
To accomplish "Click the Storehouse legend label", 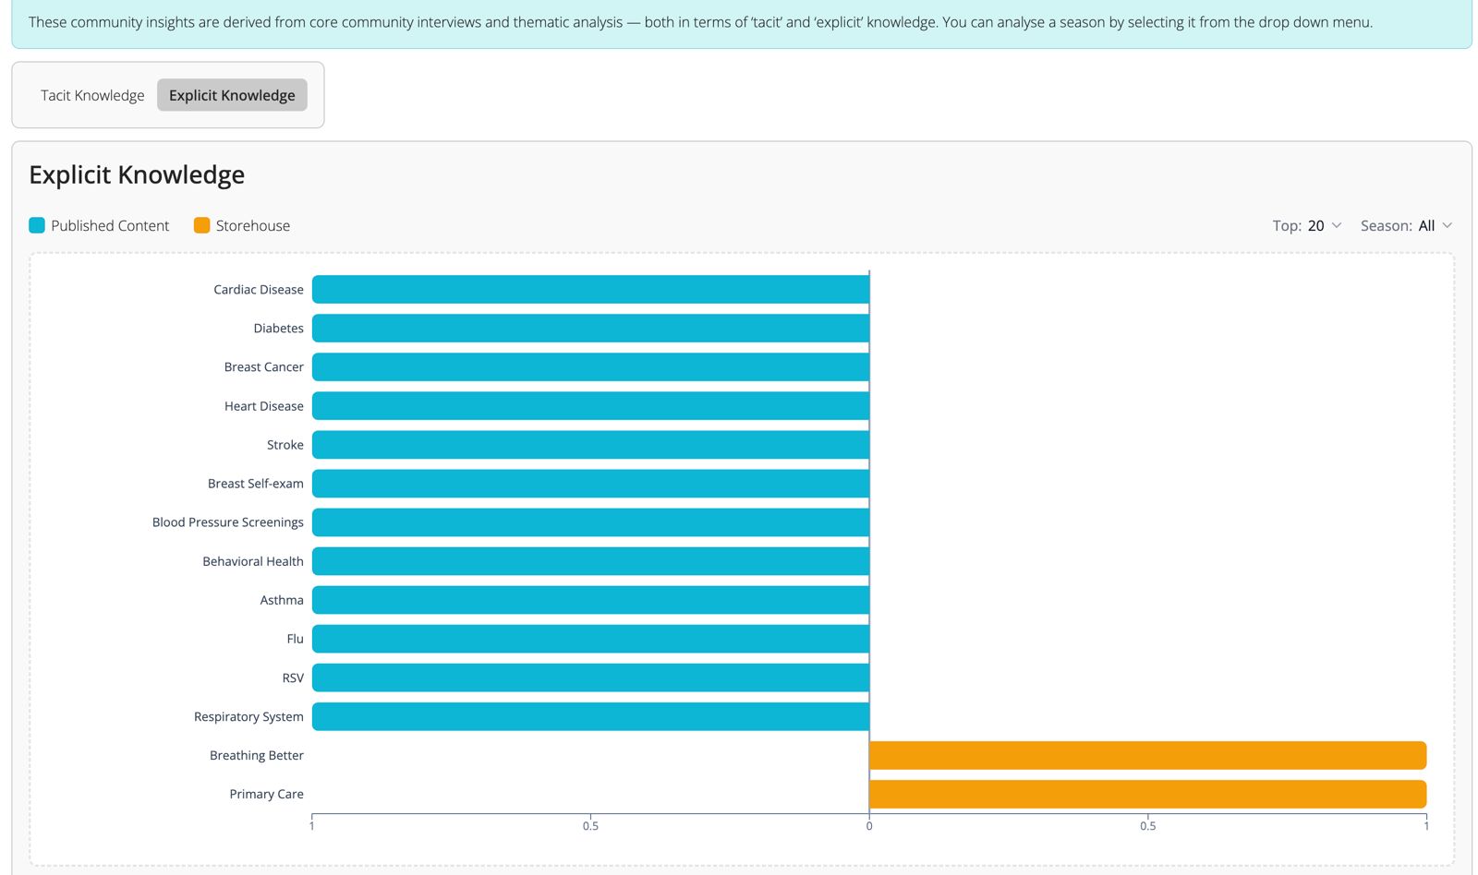I will [253, 225].
